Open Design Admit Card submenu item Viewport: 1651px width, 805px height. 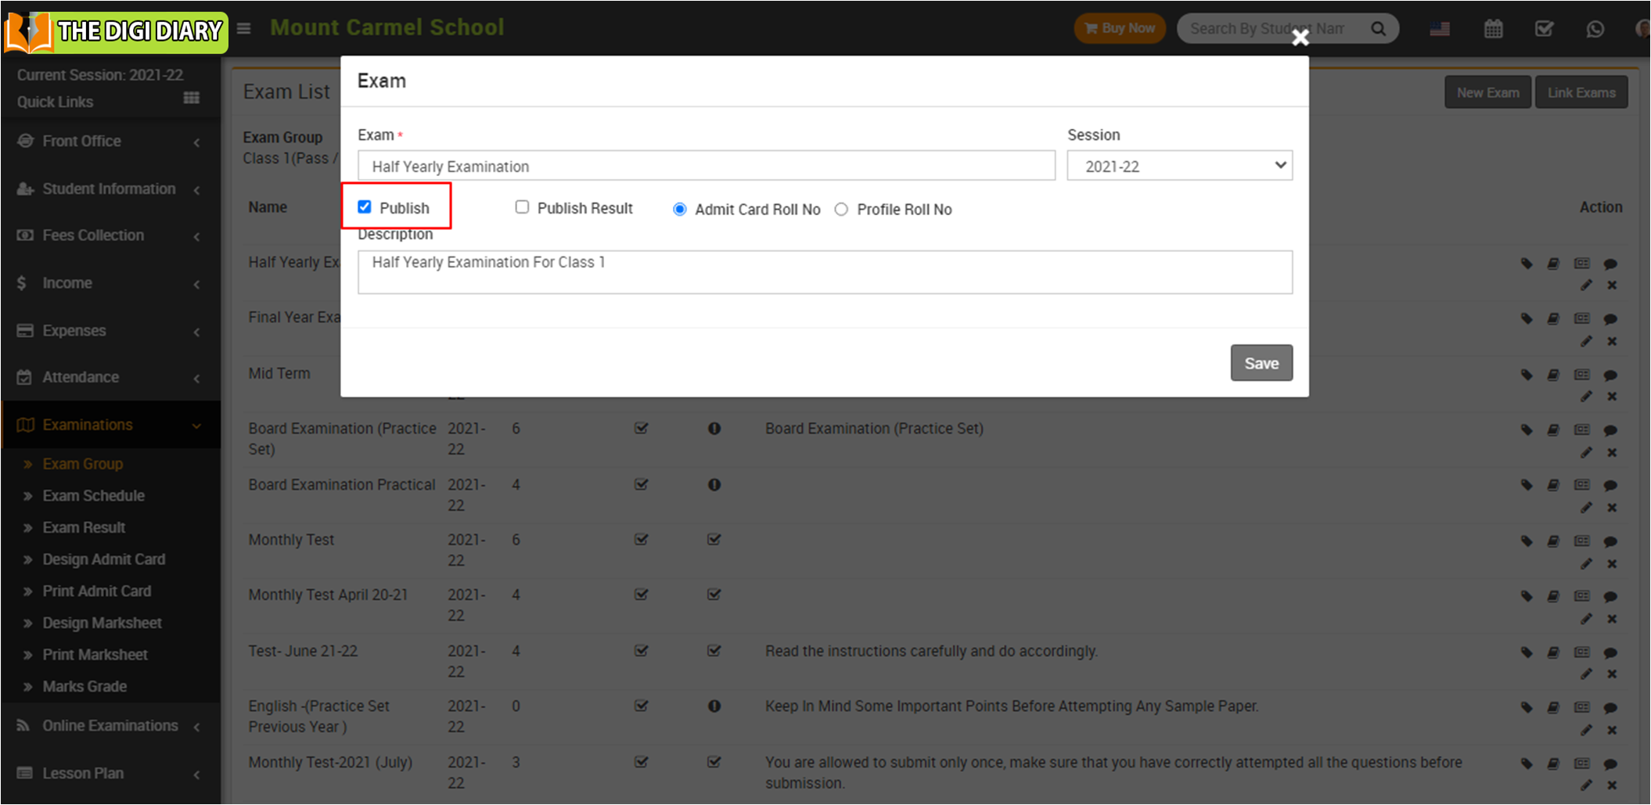(x=103, y=559)
